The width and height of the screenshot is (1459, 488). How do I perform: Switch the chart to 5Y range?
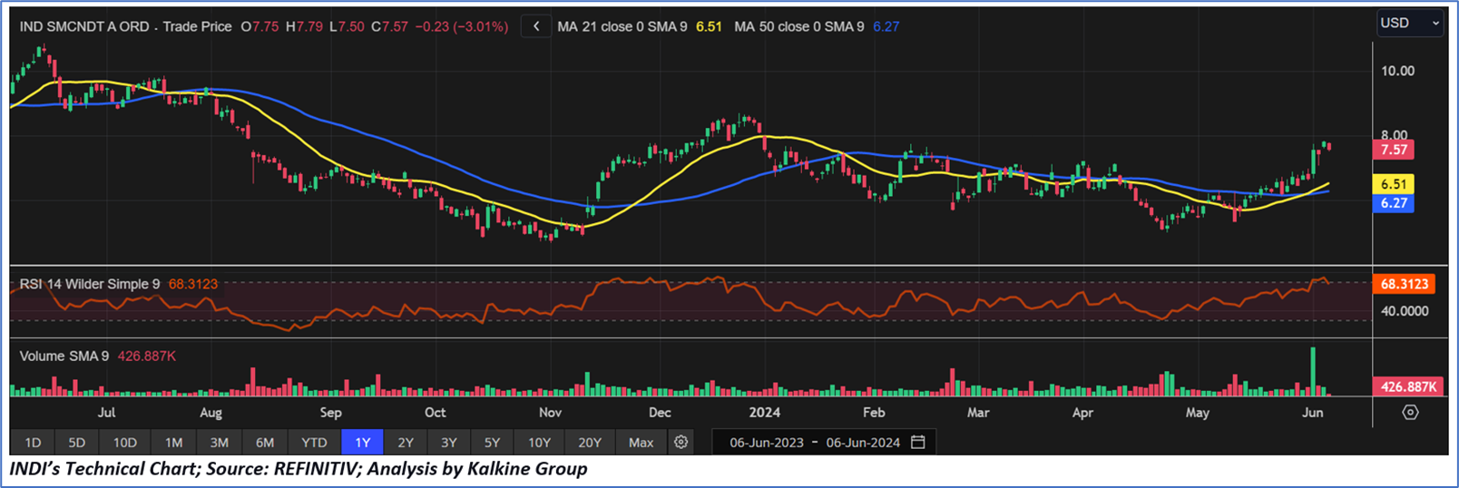click(493, 442)
